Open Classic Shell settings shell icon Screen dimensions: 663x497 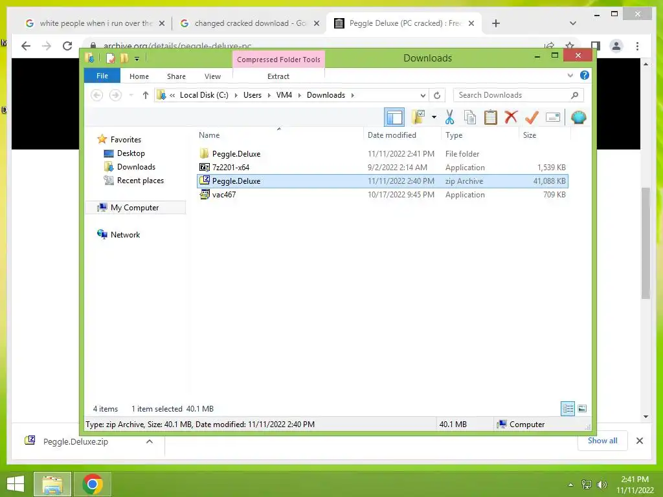(x=578, y=117)
